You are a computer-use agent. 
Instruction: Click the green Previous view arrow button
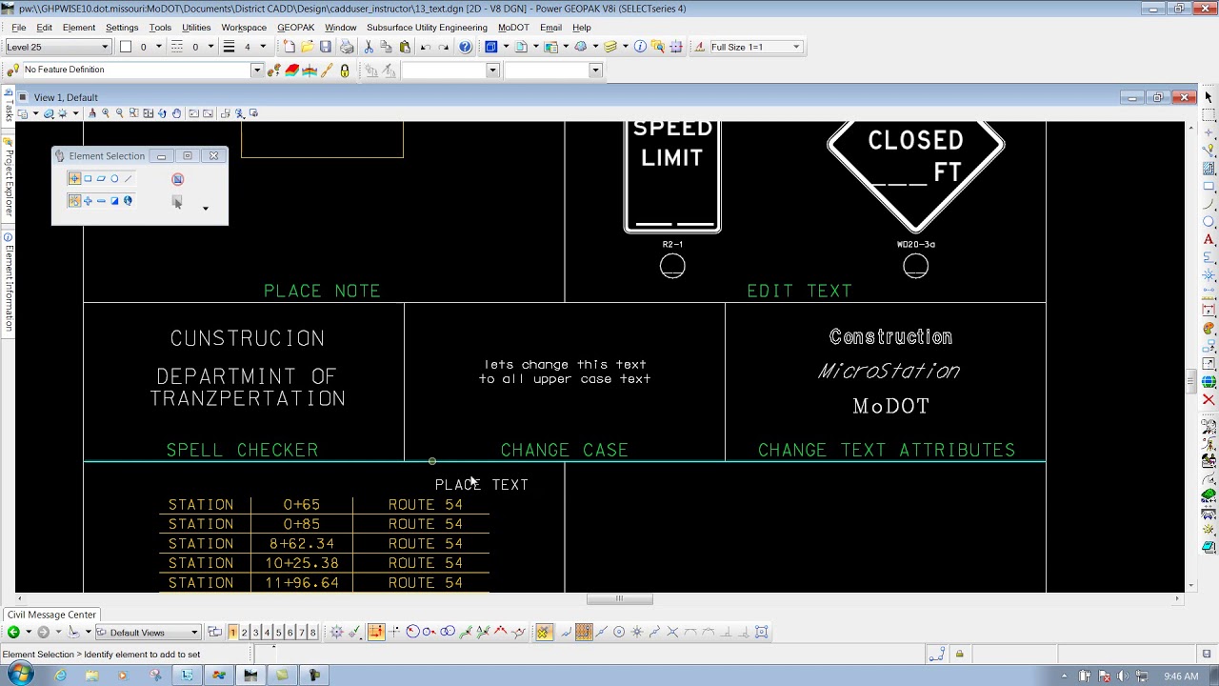click(13, 633)
